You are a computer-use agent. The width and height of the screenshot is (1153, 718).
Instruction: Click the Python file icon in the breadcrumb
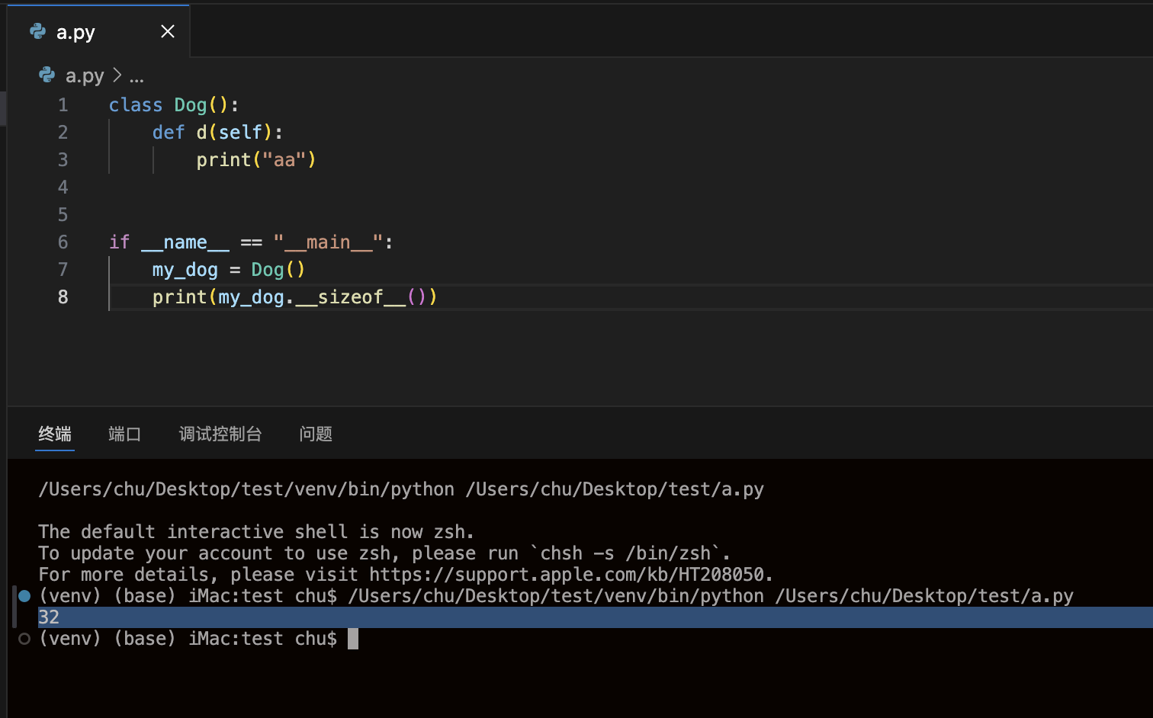[x=47, y=75]
